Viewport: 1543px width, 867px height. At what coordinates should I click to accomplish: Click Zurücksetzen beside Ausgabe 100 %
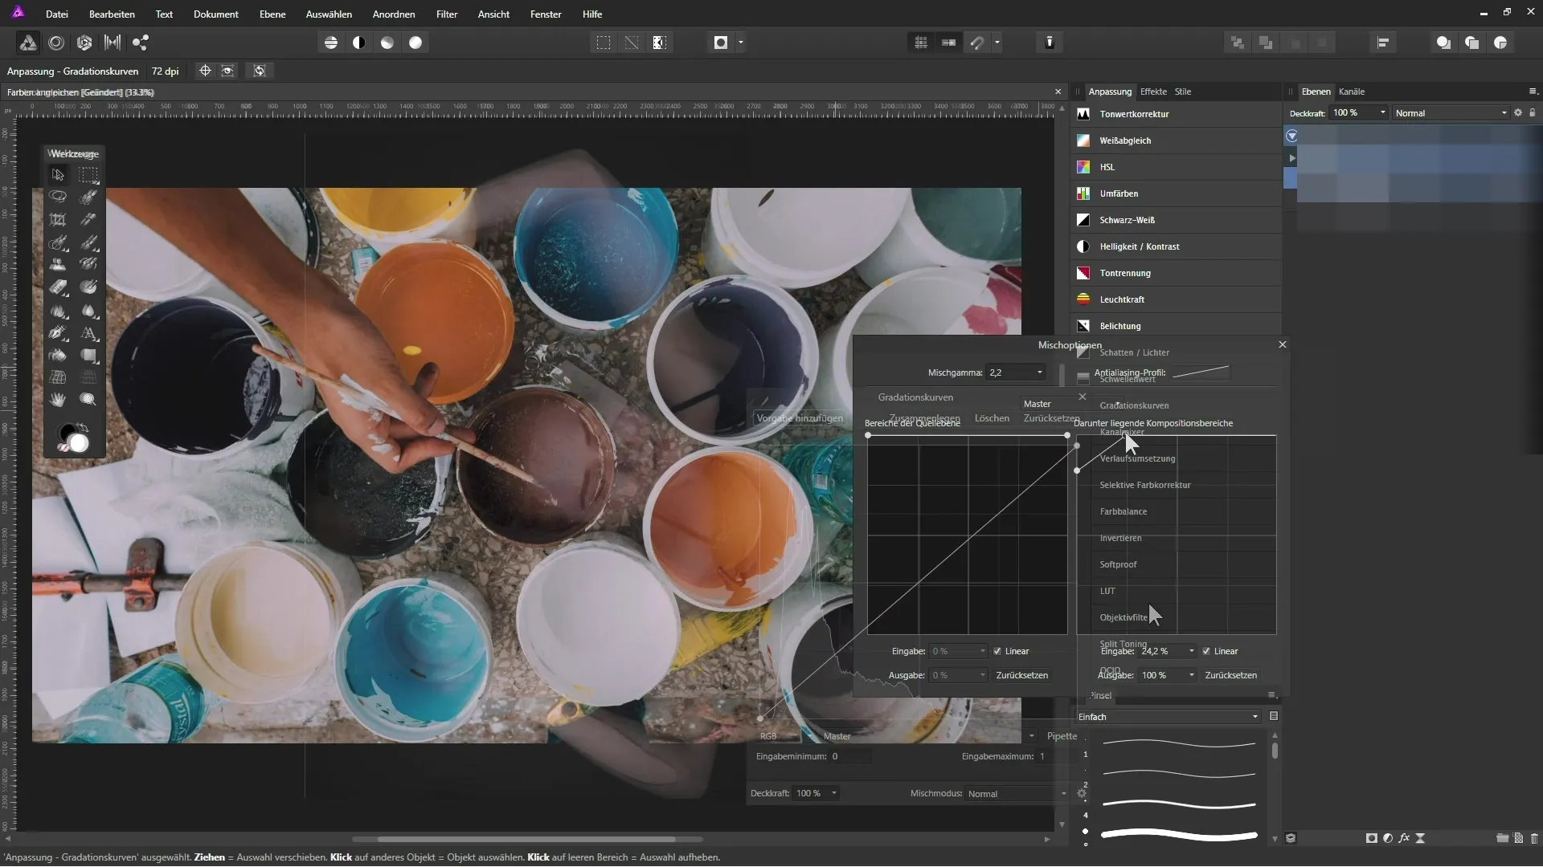1230,675
